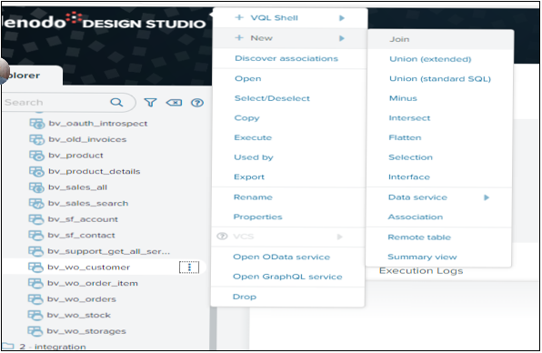Select Rename in the context menu
The height and width of the screenshot is (353, 542).
click(x=253, y=197)
